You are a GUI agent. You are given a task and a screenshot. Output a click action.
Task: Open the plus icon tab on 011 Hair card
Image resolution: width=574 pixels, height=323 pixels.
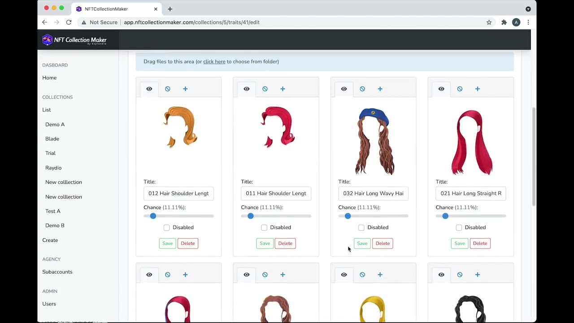283,89
